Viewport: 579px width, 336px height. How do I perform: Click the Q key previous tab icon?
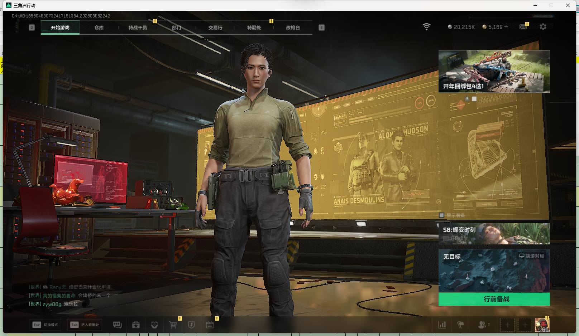coord(32,28)
